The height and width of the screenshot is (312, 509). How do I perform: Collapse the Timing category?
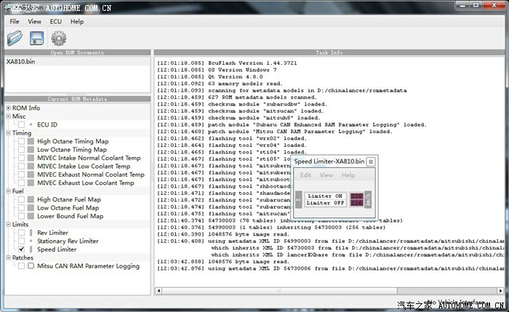[8, 133]
